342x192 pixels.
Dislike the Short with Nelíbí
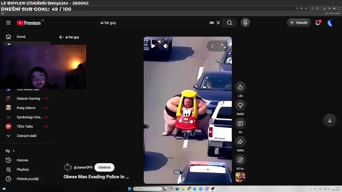tap(240, 105)
